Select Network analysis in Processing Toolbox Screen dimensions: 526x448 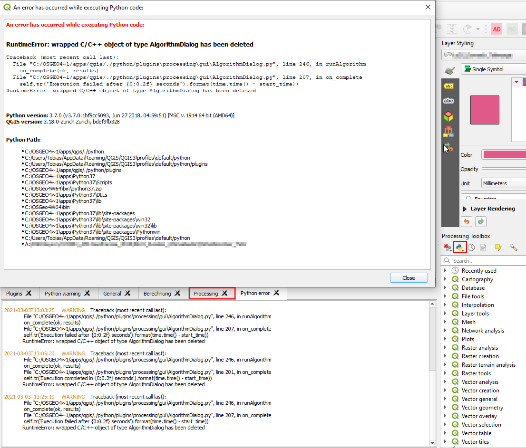(483, 330)
